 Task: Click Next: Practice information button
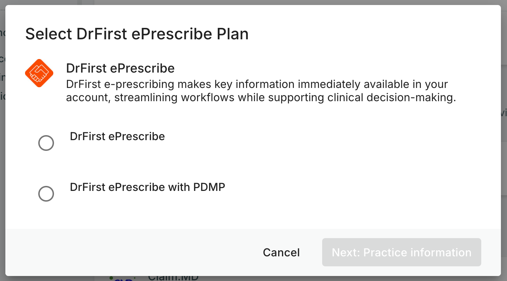click(x=402, y=252)
